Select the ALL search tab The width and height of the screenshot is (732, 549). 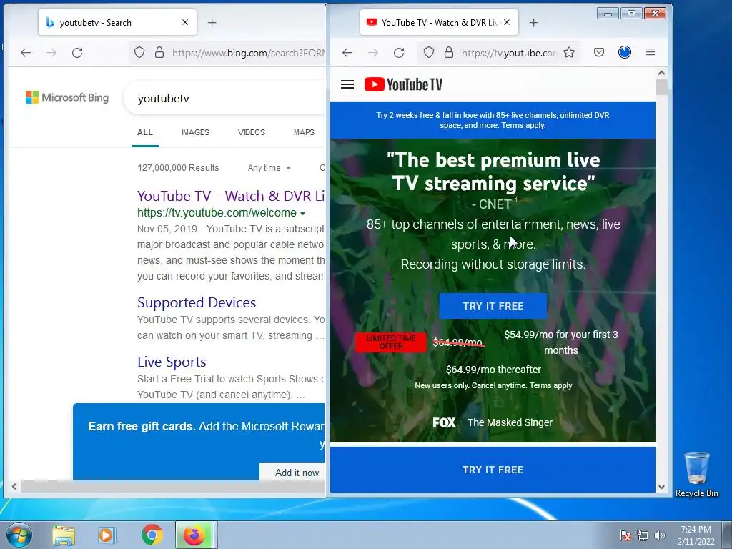[144, 132]
